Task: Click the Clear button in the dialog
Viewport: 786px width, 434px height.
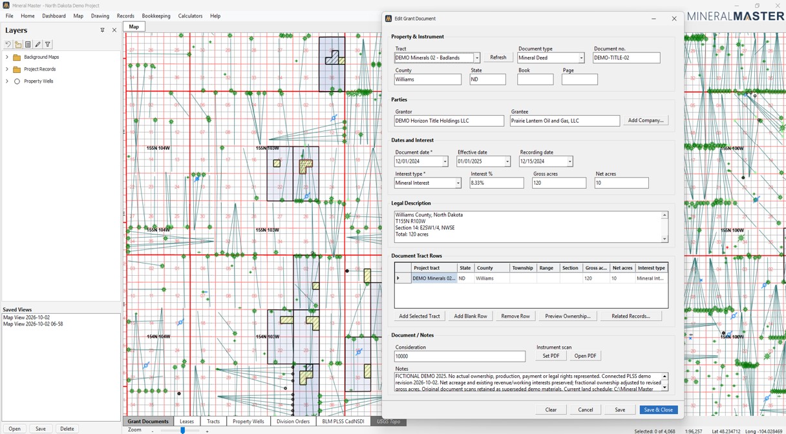Action: [x=551, y=410]
